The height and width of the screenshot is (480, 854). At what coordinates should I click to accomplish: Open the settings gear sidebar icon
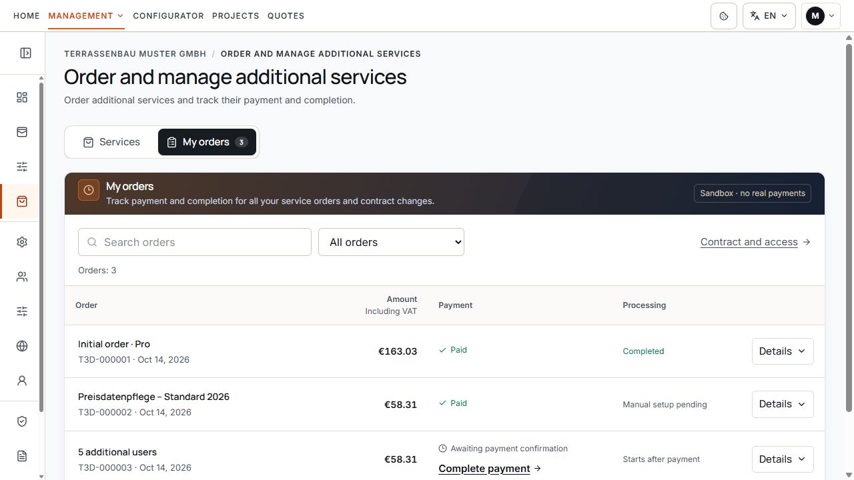tap(22, 242)
